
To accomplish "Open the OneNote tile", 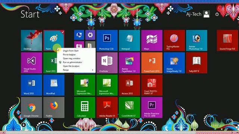I will (x=107, y=63).
